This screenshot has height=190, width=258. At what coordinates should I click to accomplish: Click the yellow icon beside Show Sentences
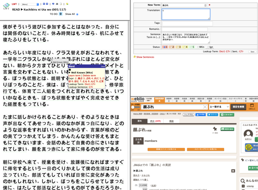pos(135,57)
